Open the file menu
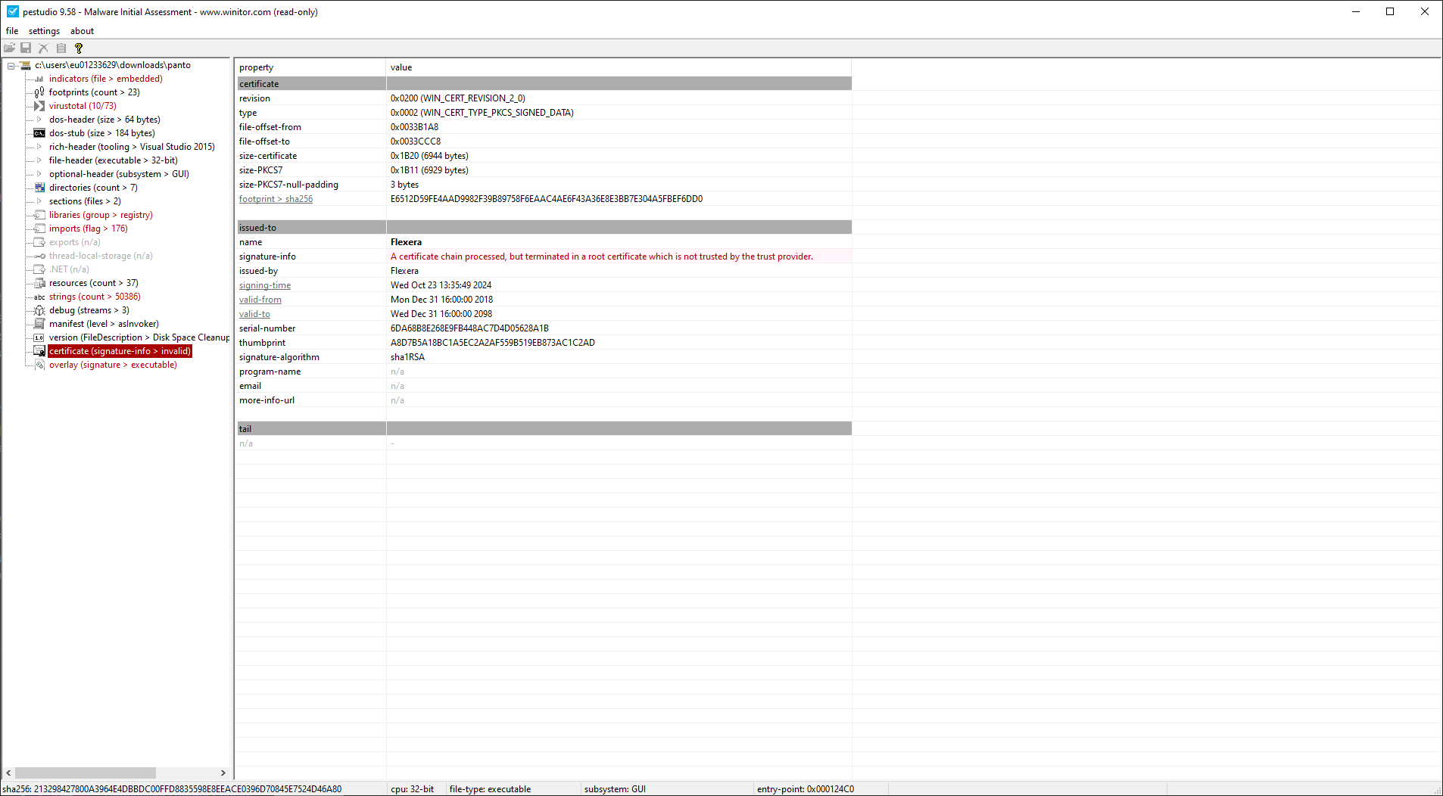The width and height of the screenshot is (1443, 796). coord(12,31)
